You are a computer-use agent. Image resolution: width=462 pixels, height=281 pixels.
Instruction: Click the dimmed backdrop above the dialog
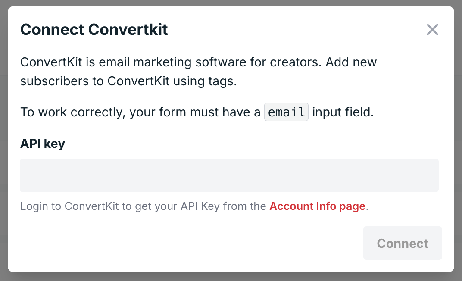point(231,3)
